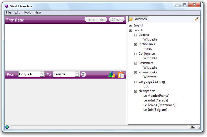Screen dimensions: 207x137
Task: Select Le Soleil (Canada)
Action: click(156, 100)
